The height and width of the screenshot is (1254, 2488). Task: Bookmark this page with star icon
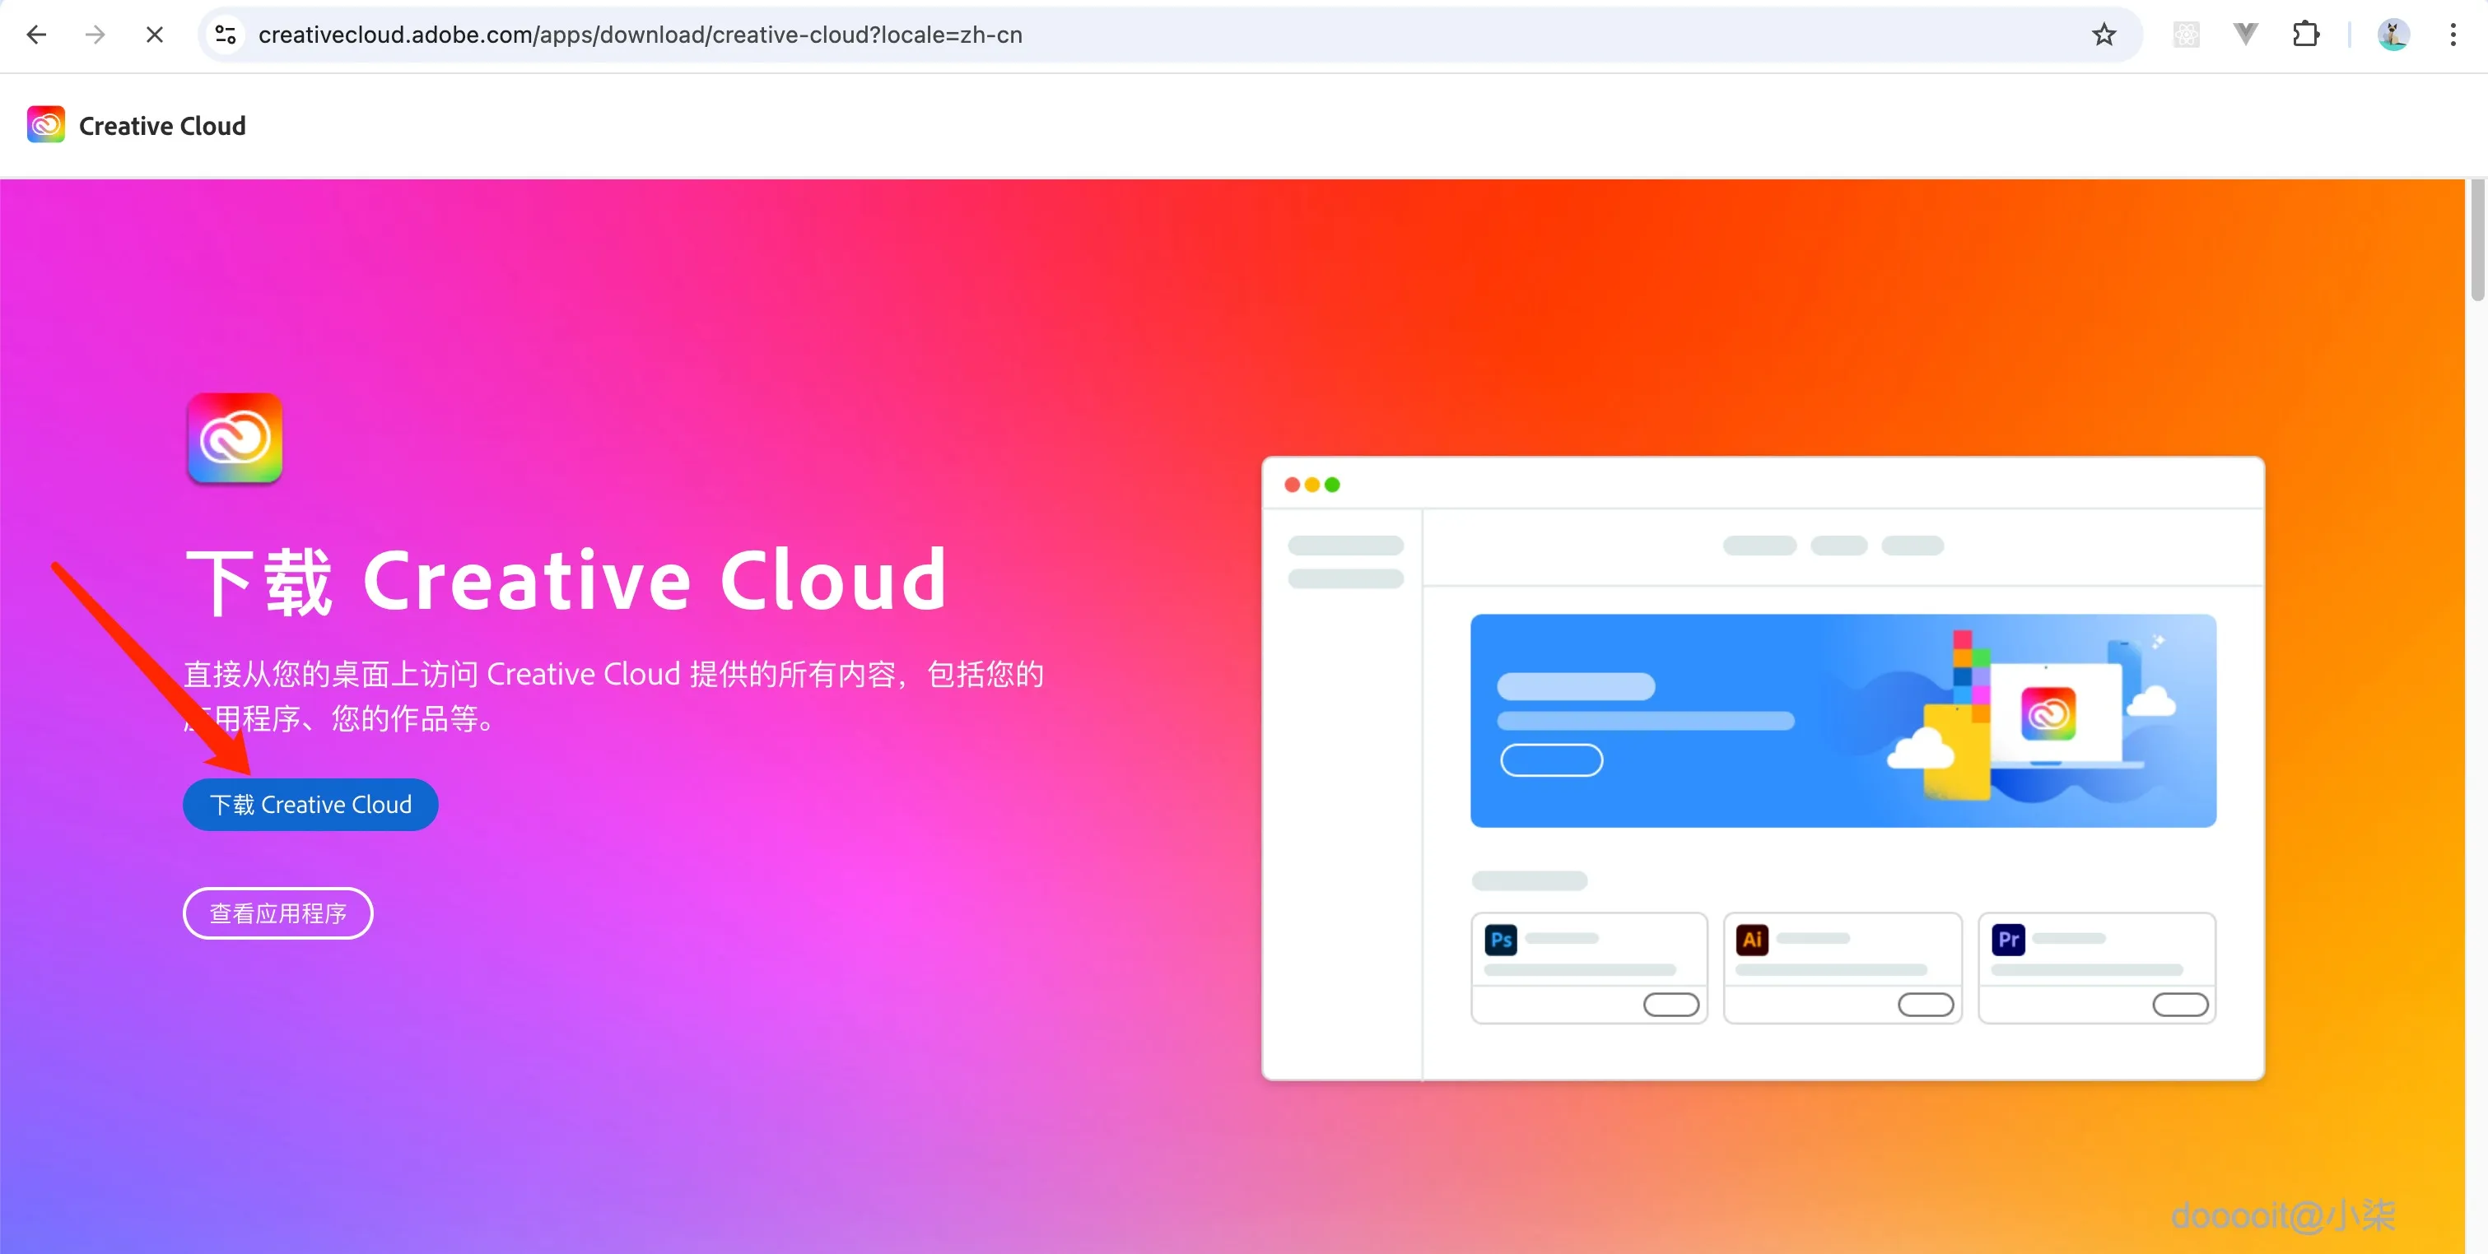coord(2104,35)
